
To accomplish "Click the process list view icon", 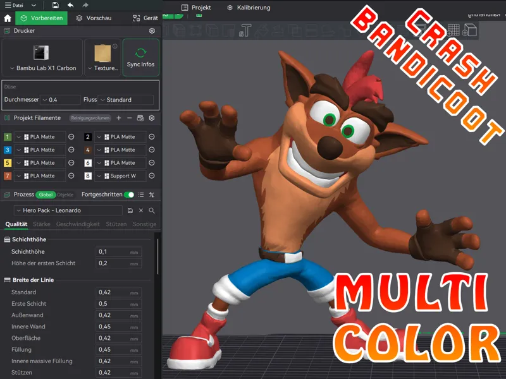I will pos(141,195).
